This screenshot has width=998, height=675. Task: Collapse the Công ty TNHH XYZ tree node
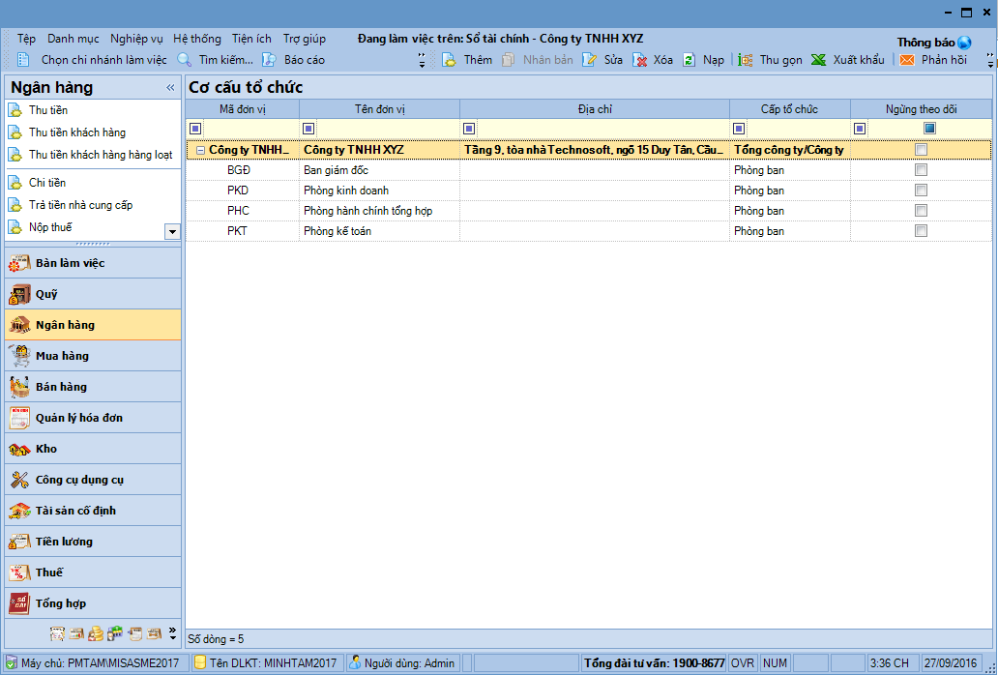tap(200, 150)
